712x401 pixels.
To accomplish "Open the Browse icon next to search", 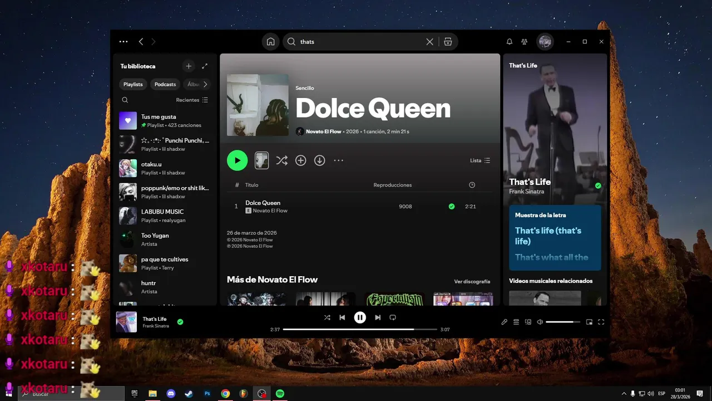I will point(448,42).
